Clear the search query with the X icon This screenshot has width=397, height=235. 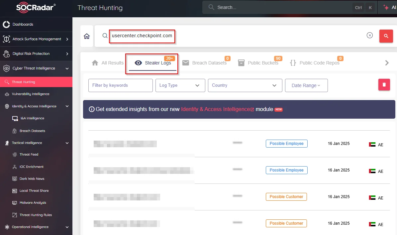[370, 36]
